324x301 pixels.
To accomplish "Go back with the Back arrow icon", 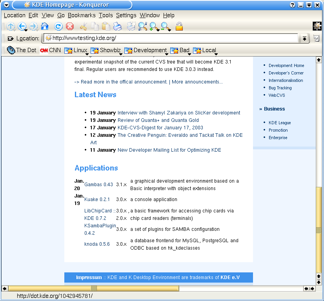I will (x=22, y=26).
